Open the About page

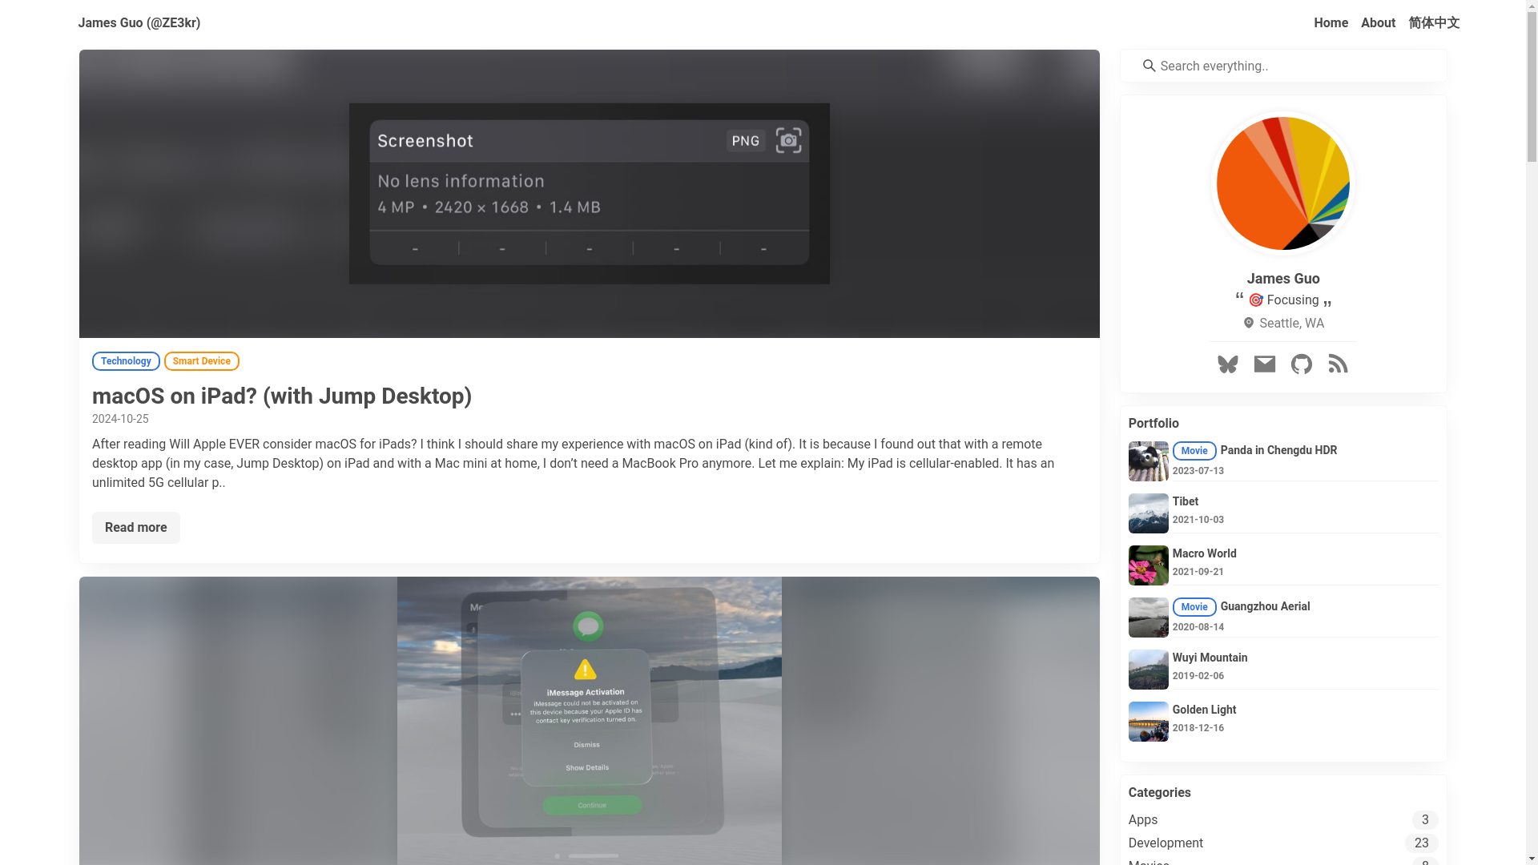(1378, 23)
